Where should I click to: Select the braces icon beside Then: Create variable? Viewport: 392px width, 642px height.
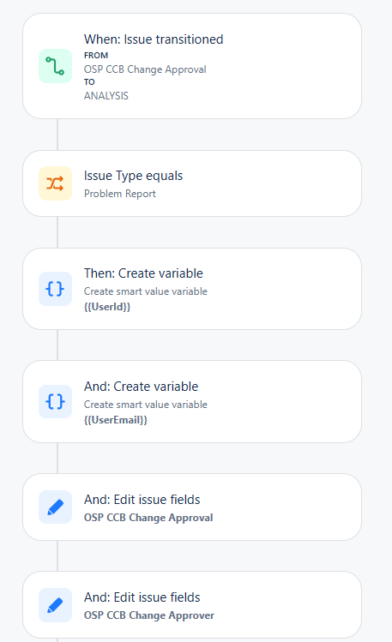[55, 289]
